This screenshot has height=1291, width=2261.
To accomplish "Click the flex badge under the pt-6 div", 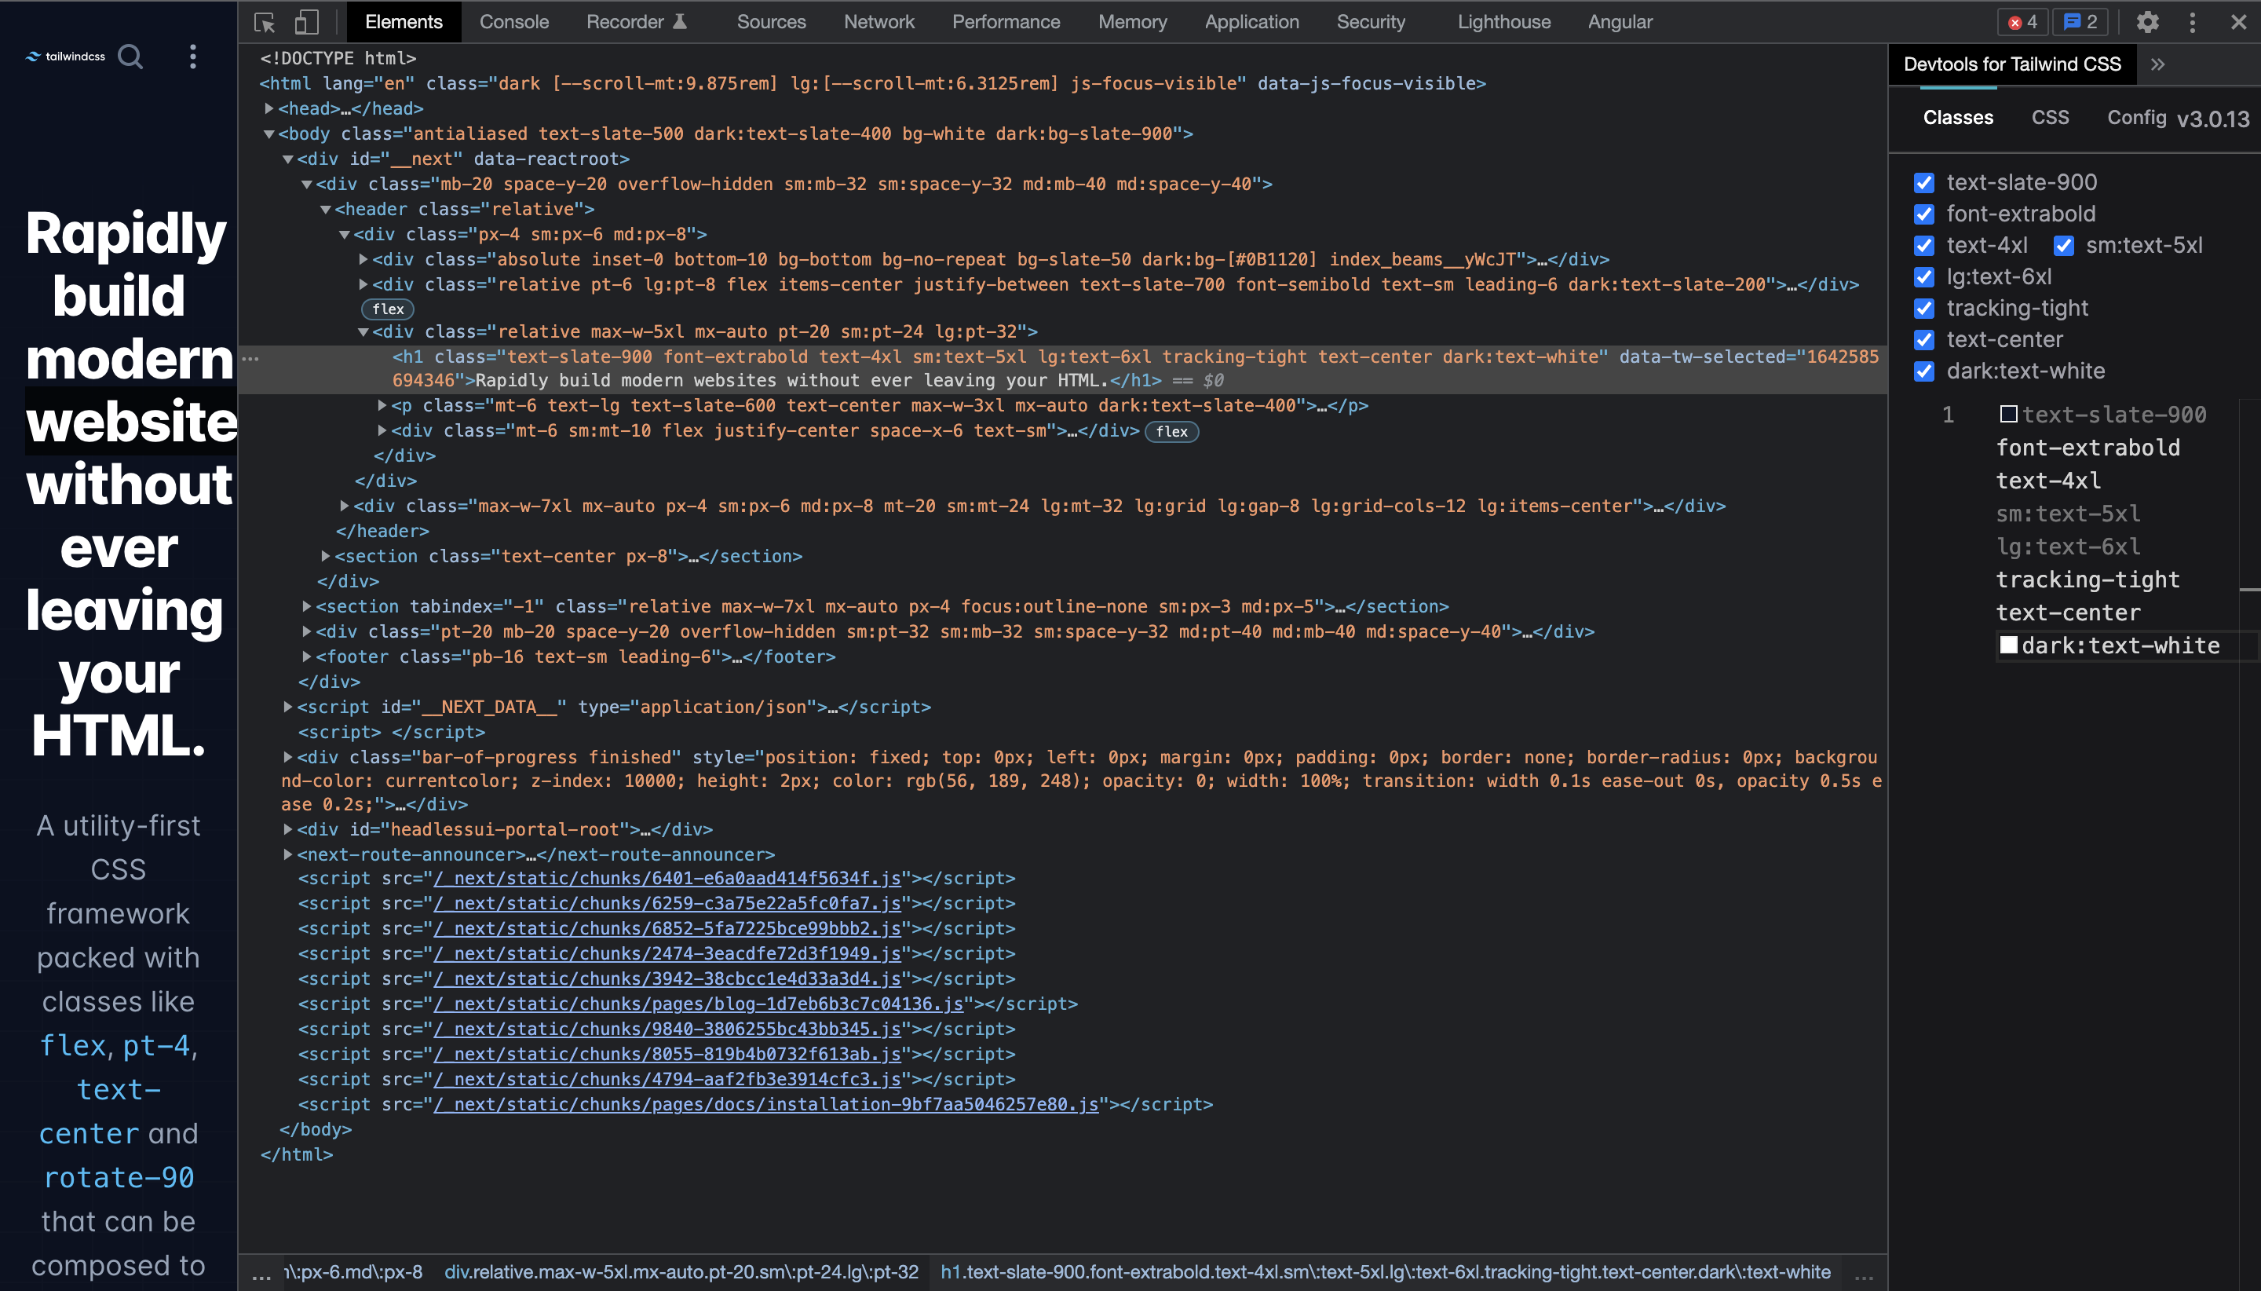I will [388, 309].
